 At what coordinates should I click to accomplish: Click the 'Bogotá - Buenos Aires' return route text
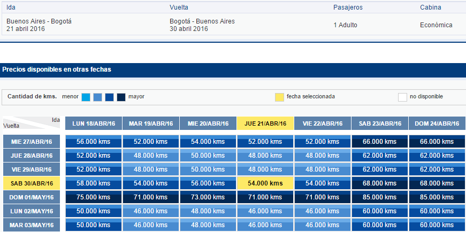[202, 21]
